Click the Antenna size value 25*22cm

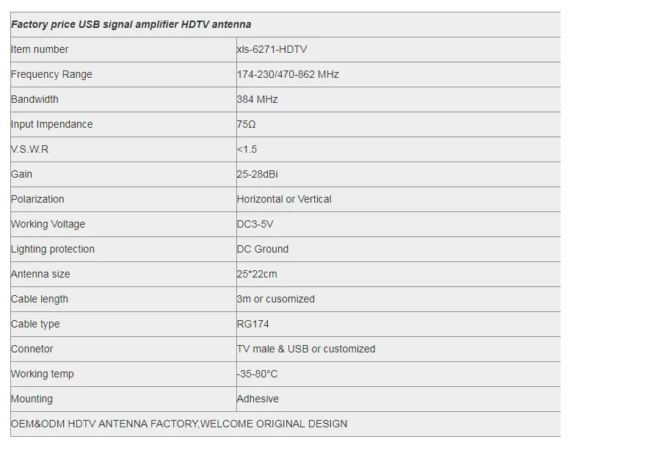point(257,275)
